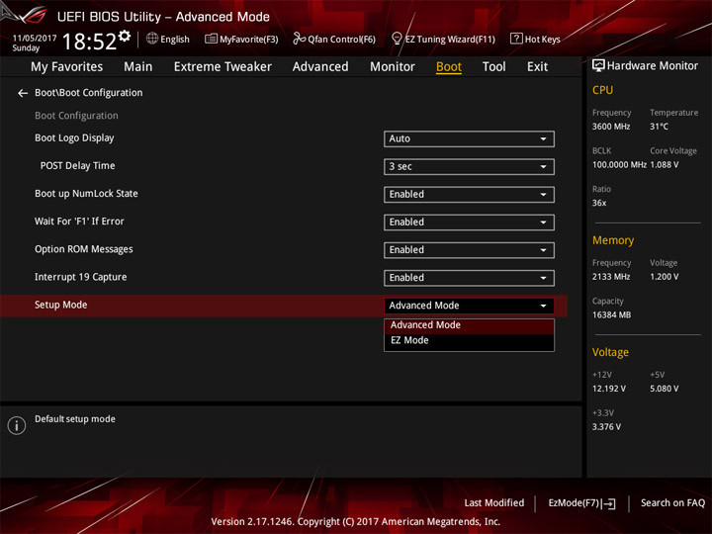Viewport: 712px width, 534px height.
Task: Open the Interrupt 19 Capture dropdown
Action: 469,278
